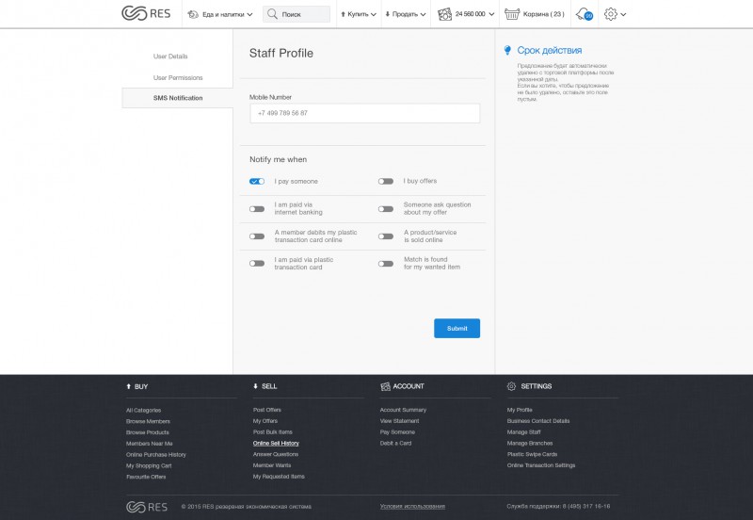Open Plastic Swipe Cards footer link

[532, 454]
